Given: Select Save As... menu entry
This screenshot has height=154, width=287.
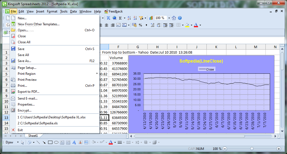Looking at the screenshot, I should (55, 61).
